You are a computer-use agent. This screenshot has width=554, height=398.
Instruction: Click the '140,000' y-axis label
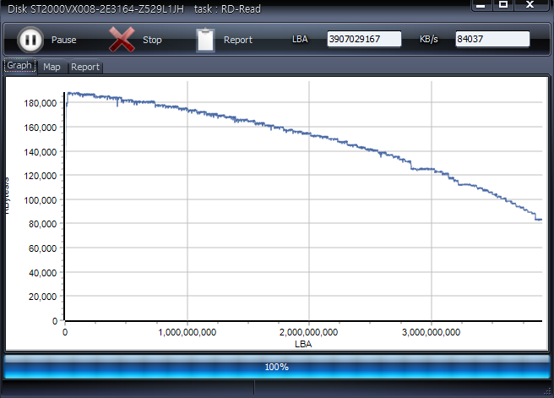pyautogui.click(x=41, y=152)
